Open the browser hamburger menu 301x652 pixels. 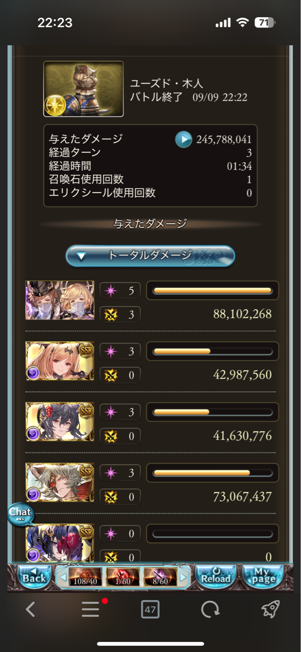91,609
